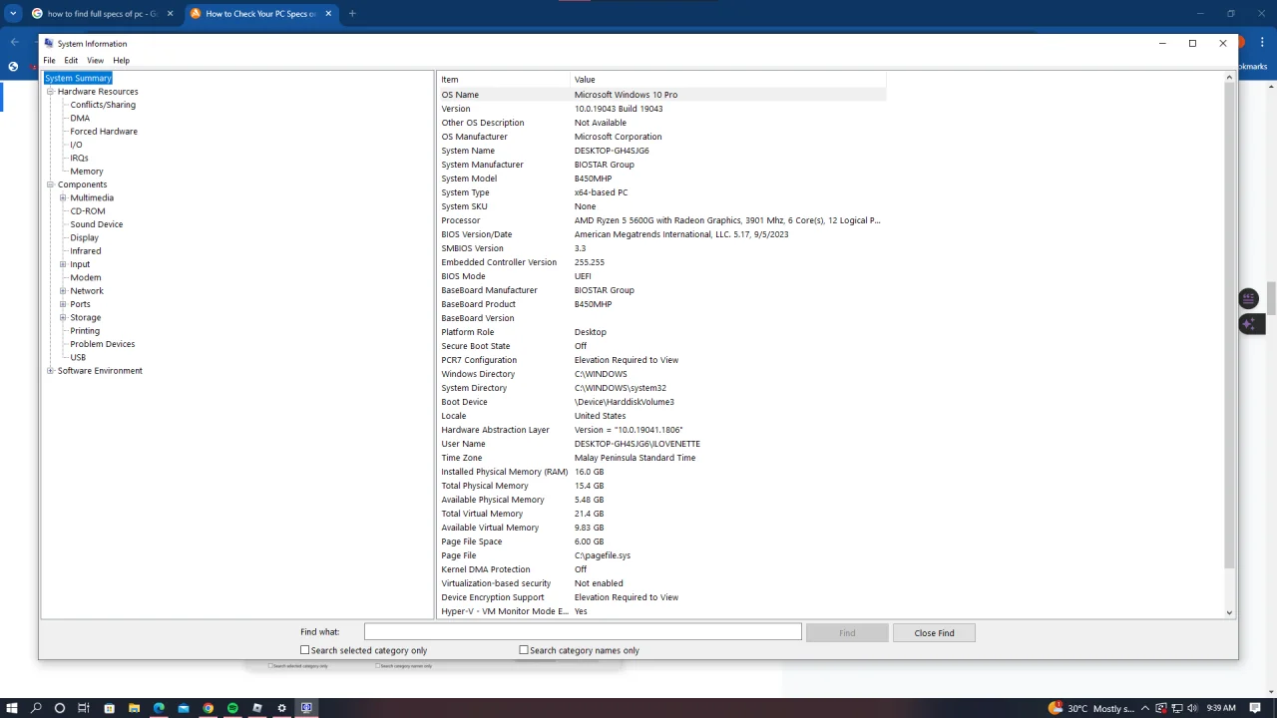Select Sound Device under Components
Image resolution: width=1277 pixels, height=718 pixels.
click(x=97, y=224)
